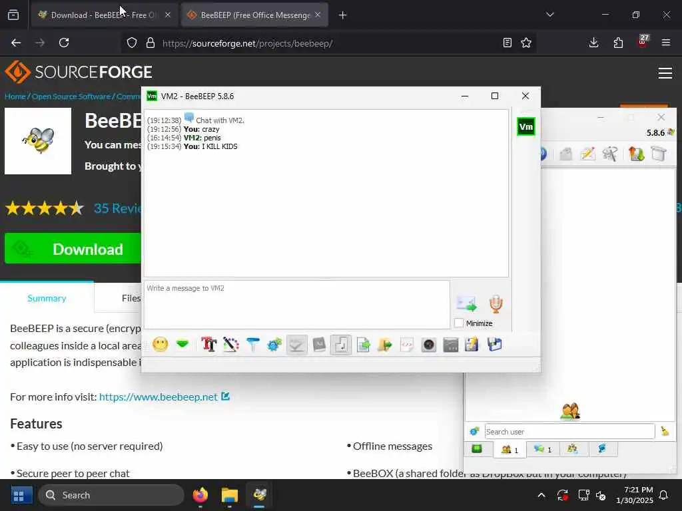Click the grayed dictionary book icon
The image size is (682, 511).
coord(319,345)
